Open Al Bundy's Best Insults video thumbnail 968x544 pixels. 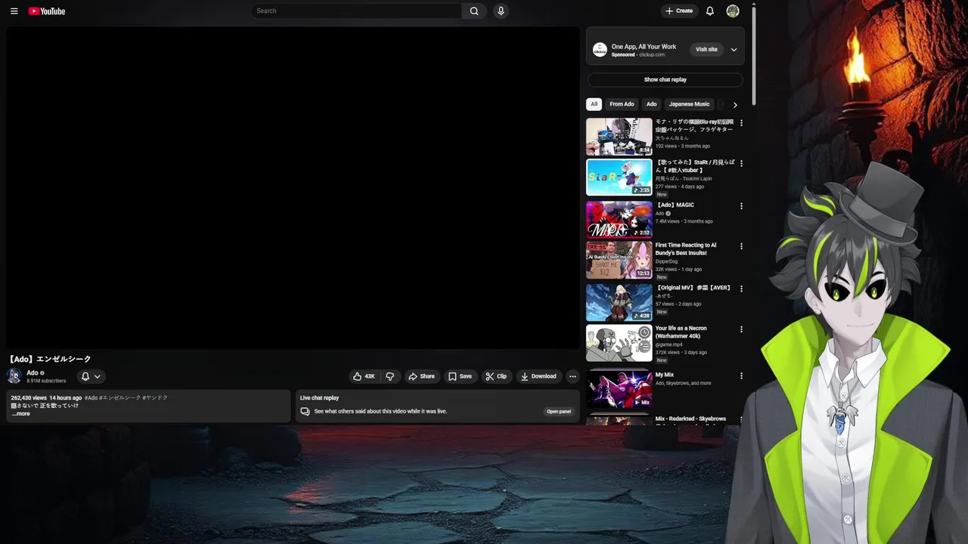(x=619, y=260)
